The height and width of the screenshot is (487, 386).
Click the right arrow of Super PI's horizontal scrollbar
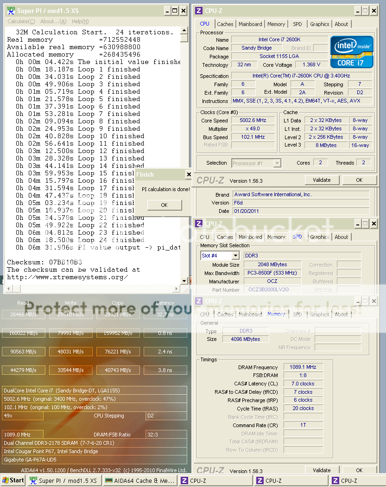(177, 288)
